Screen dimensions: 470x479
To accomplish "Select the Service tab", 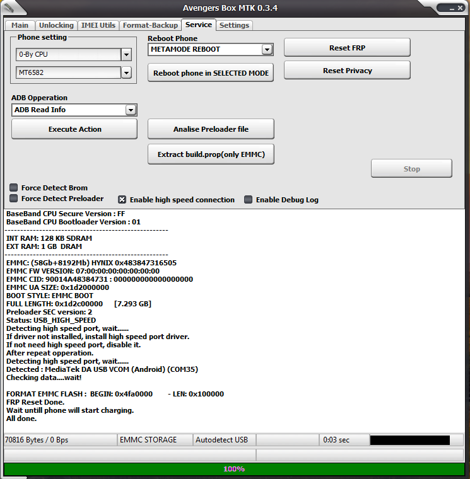I will click(199, 25).
